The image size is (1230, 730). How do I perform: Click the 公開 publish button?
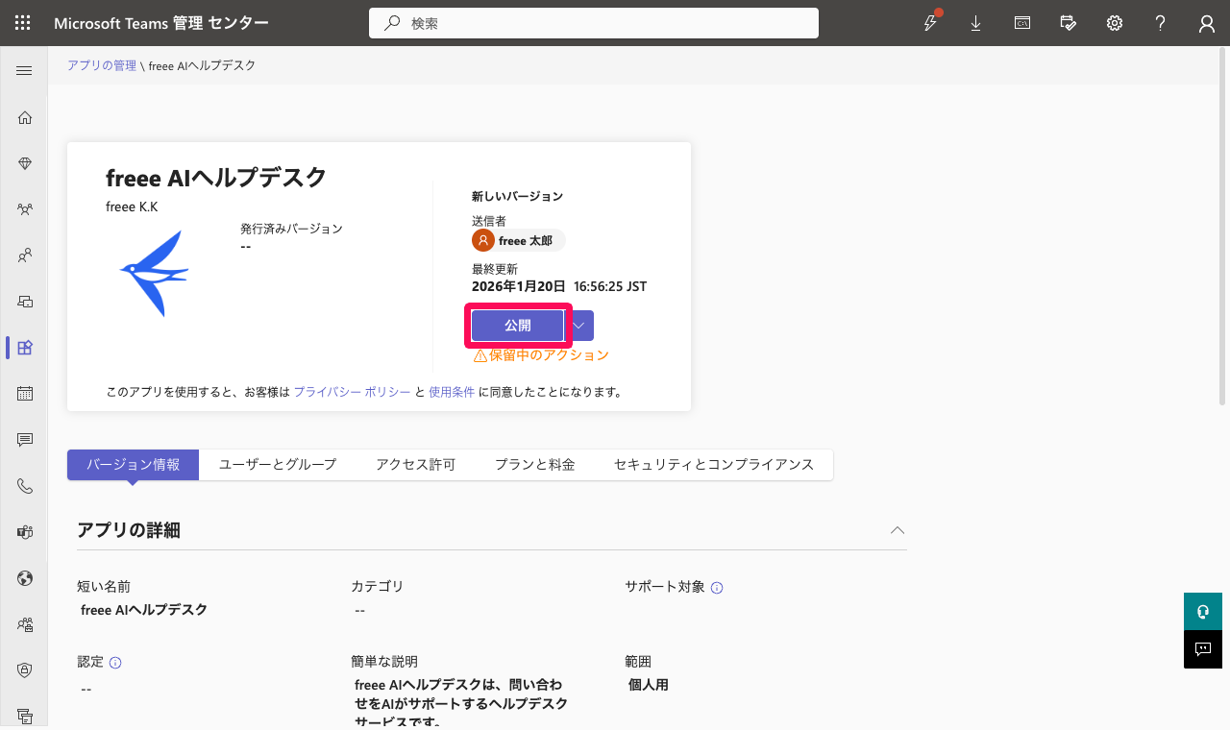(x=518, y=326)
